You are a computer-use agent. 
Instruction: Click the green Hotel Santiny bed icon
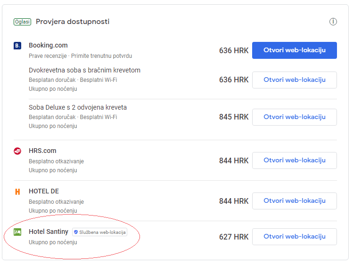[x=17, y=232]
